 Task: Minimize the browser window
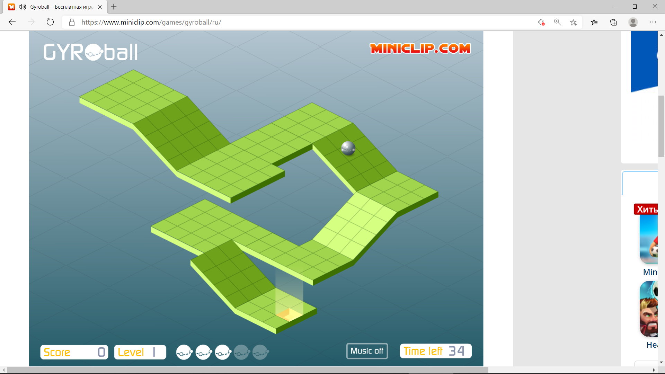pos(615,7)
